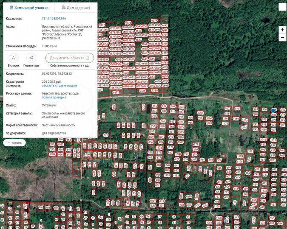Zoom in with the plus button
The width and height of the screenshot is (287, 229).
[282, 30]
